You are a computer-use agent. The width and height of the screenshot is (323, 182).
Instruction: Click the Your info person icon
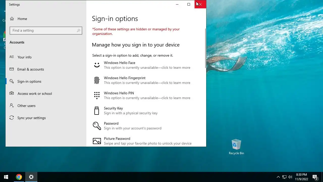pos(12,57)
